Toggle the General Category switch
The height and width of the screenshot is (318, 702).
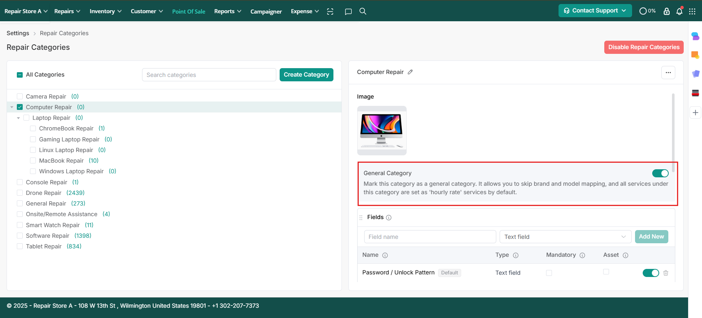(660, 173)
